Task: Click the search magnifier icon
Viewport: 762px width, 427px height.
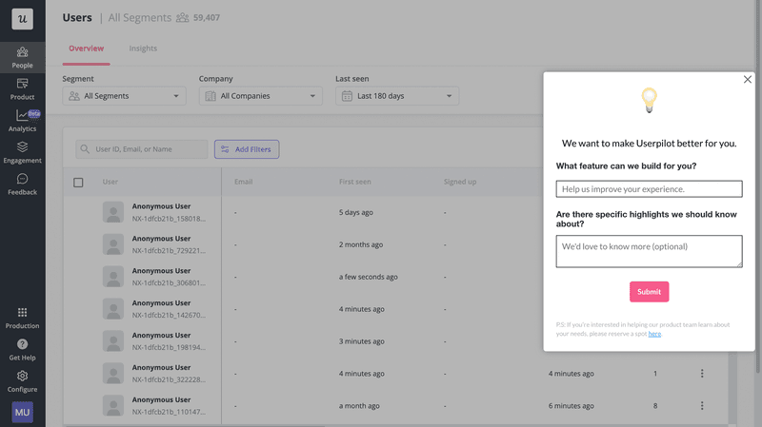Action: point(85,149)
